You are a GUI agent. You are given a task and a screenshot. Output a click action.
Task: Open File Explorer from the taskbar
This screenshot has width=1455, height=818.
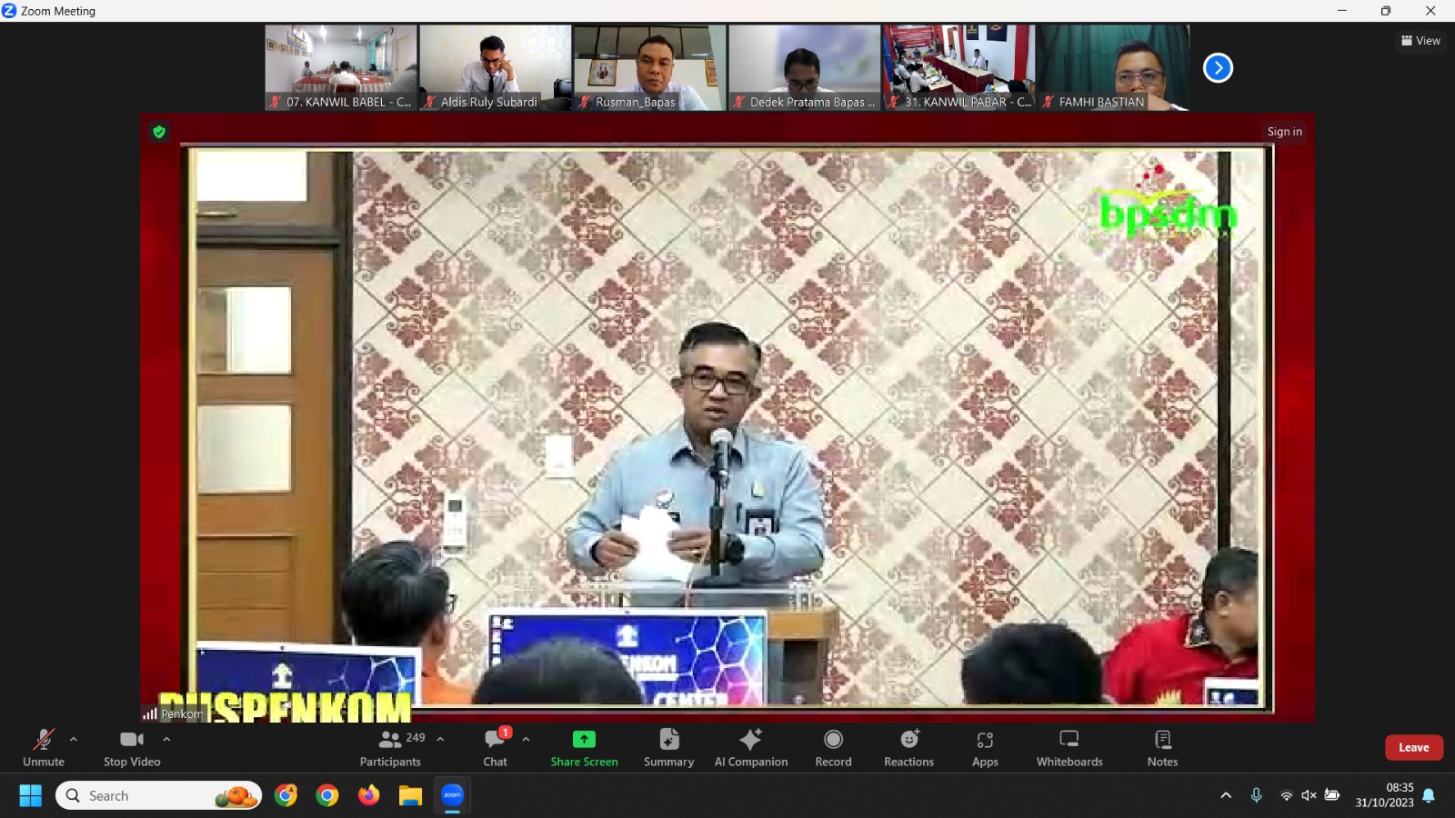pos(410,796)
